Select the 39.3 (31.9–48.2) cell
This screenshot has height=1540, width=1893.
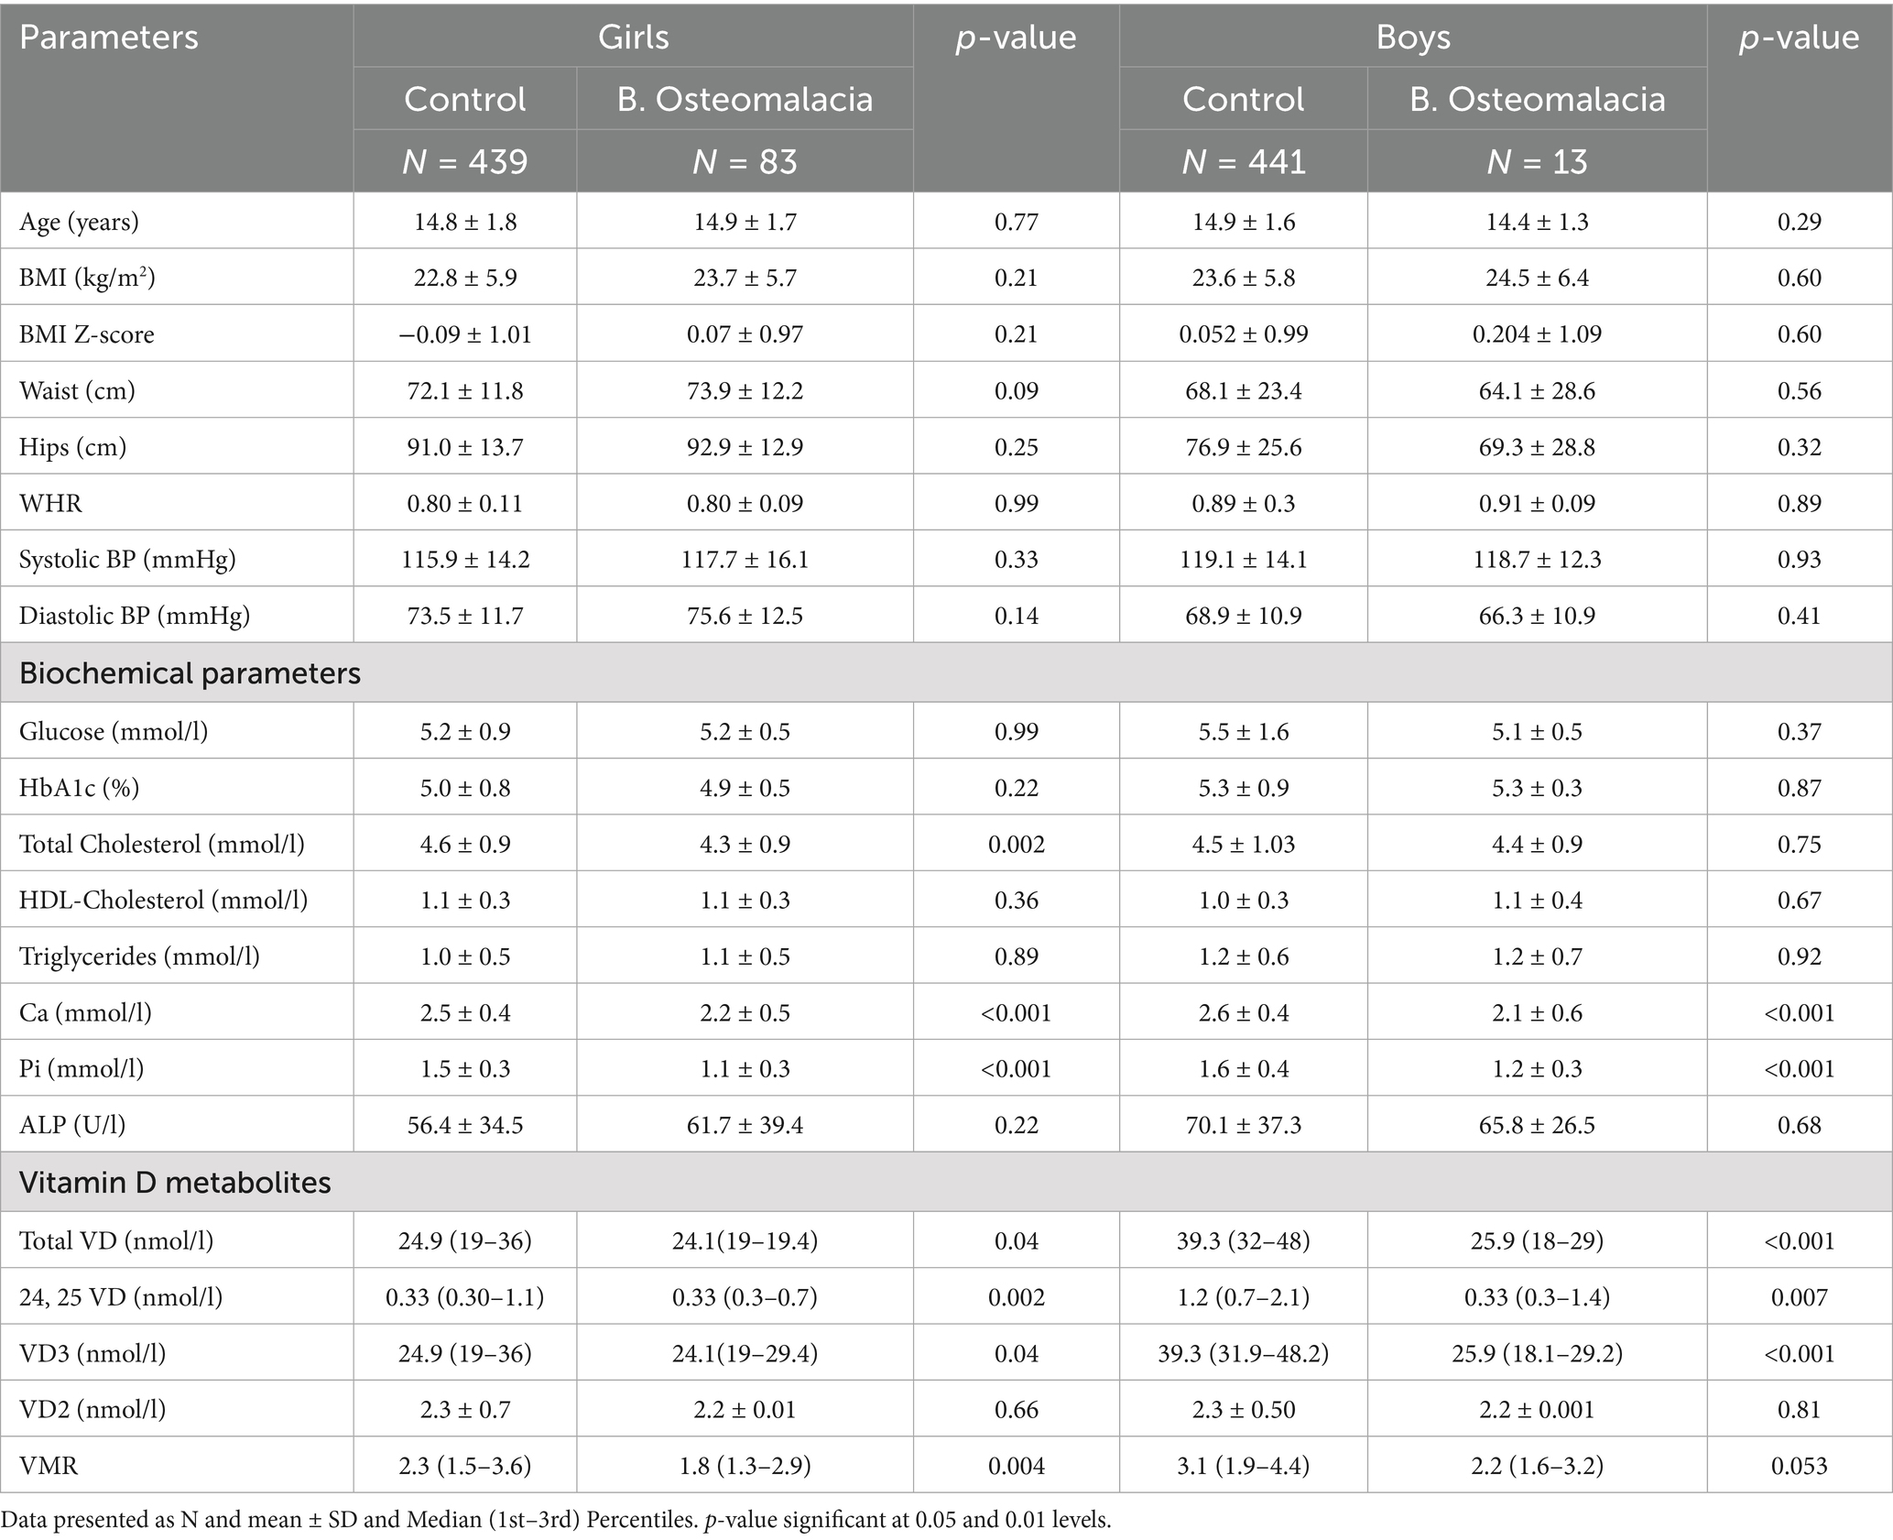click(1243, 1353)
